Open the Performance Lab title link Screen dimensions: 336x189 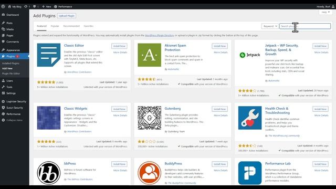point(278,163)
